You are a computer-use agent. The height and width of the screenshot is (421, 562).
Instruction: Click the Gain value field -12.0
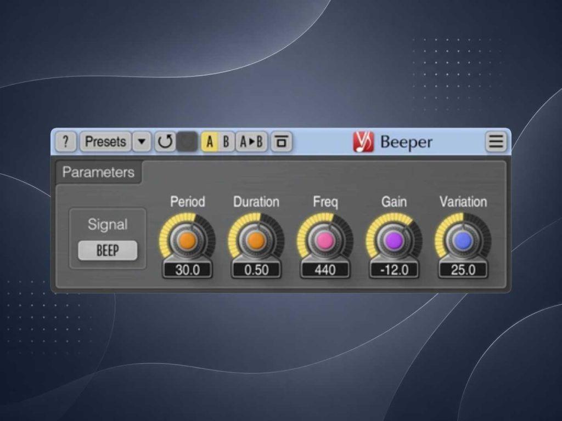[394, 270]
